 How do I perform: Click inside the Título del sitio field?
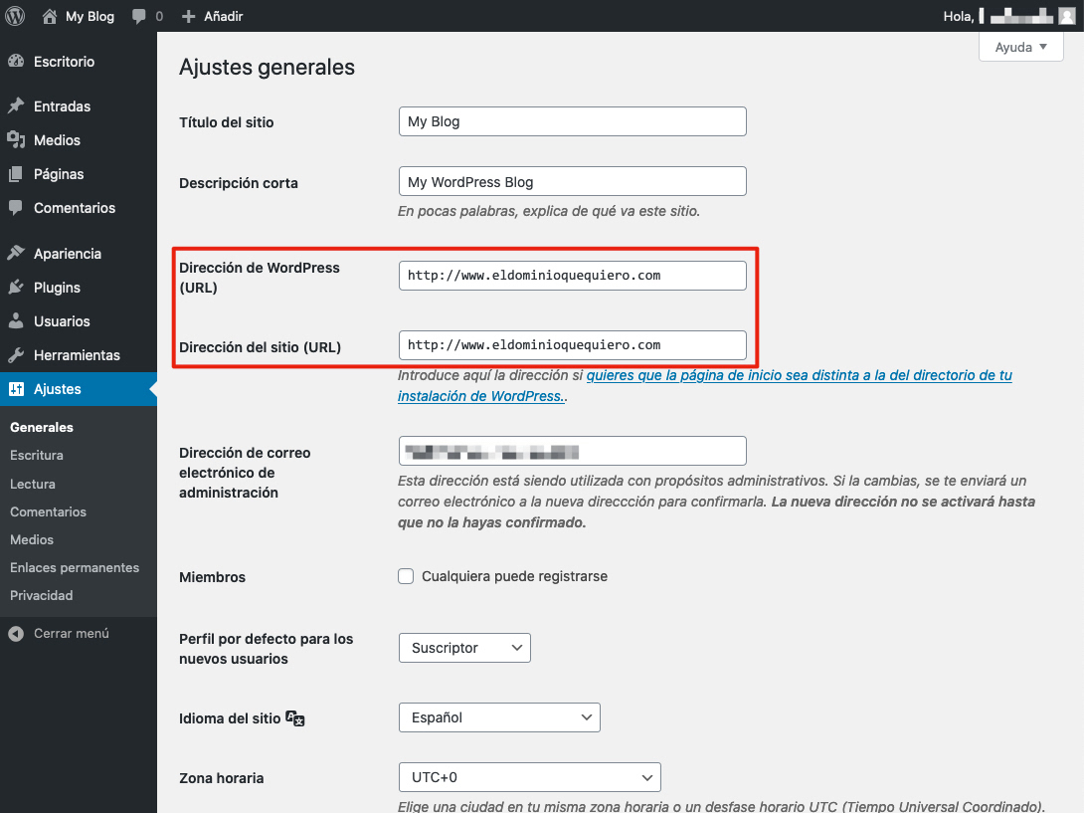coord(572,120)
